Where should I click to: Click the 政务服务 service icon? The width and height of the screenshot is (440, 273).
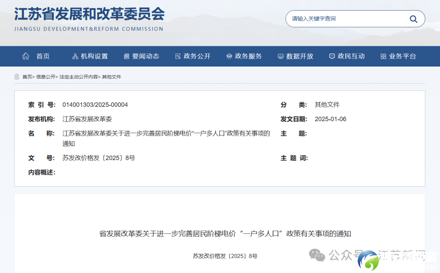tap(229, 56)
